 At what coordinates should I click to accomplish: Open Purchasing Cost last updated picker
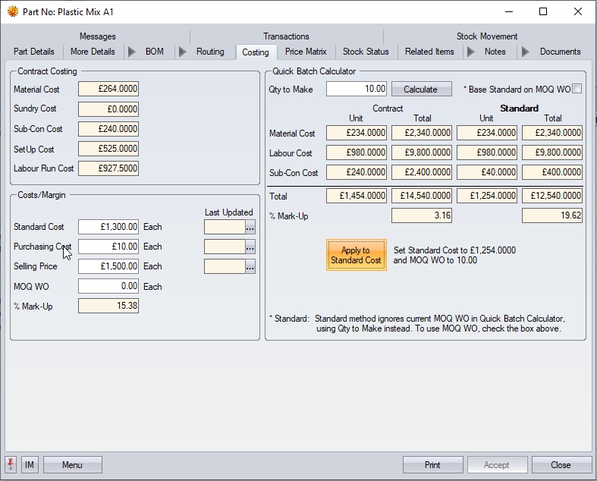point(250,247)
